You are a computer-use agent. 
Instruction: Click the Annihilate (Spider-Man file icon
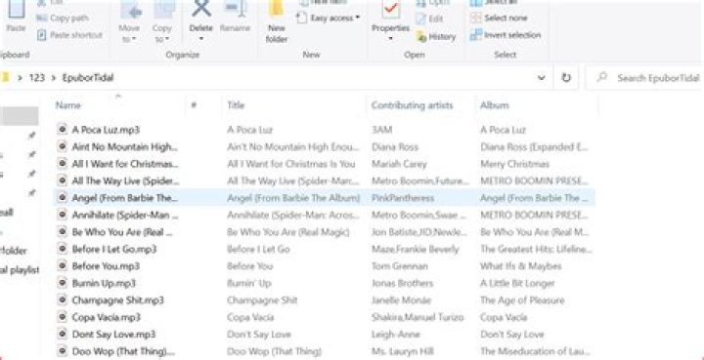[63, 215]
